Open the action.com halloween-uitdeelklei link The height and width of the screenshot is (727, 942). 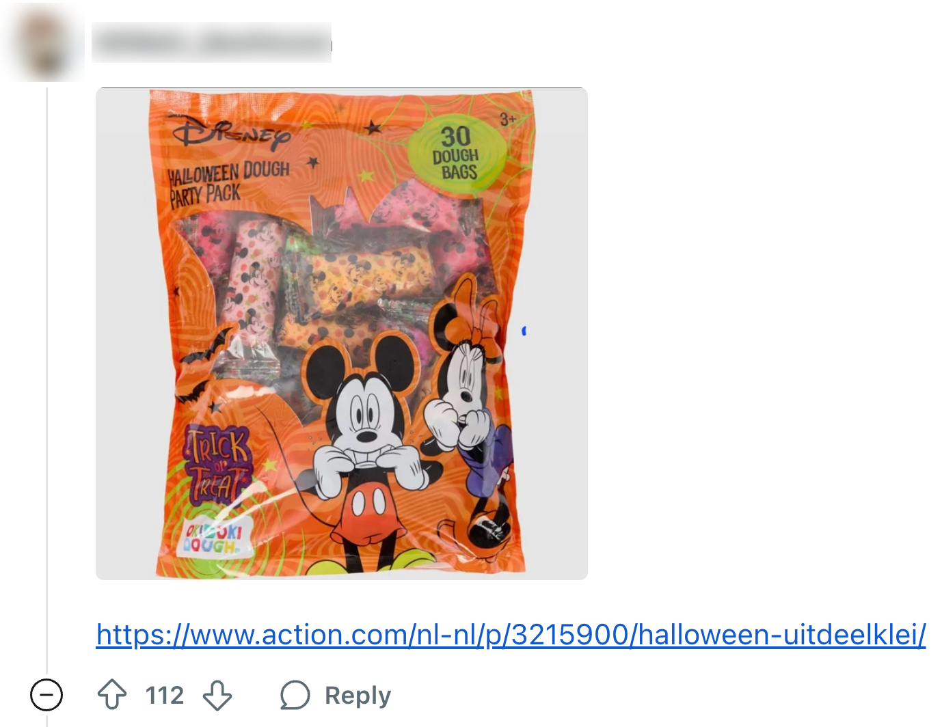point(511,635)
